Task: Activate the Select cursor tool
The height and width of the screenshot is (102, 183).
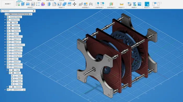Action: (147, 4)
